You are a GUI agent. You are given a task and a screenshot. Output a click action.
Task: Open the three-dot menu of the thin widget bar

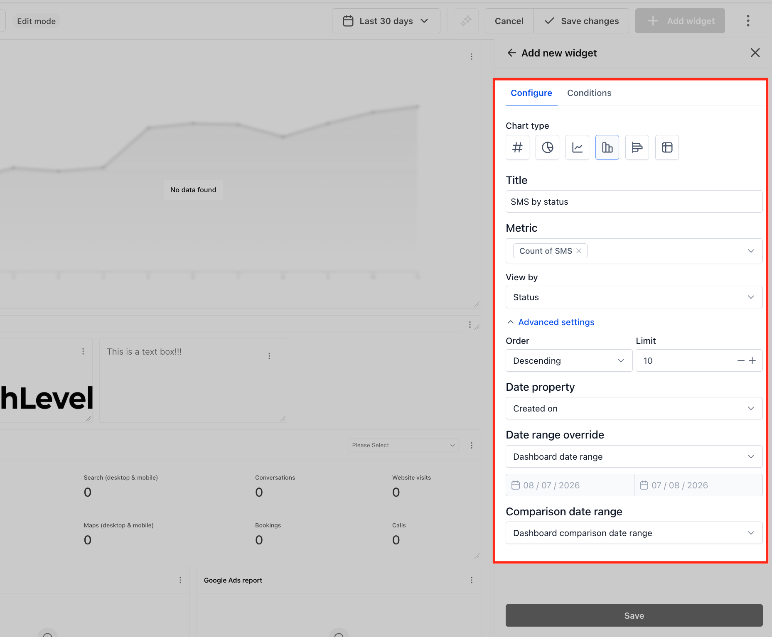point(470,324)
